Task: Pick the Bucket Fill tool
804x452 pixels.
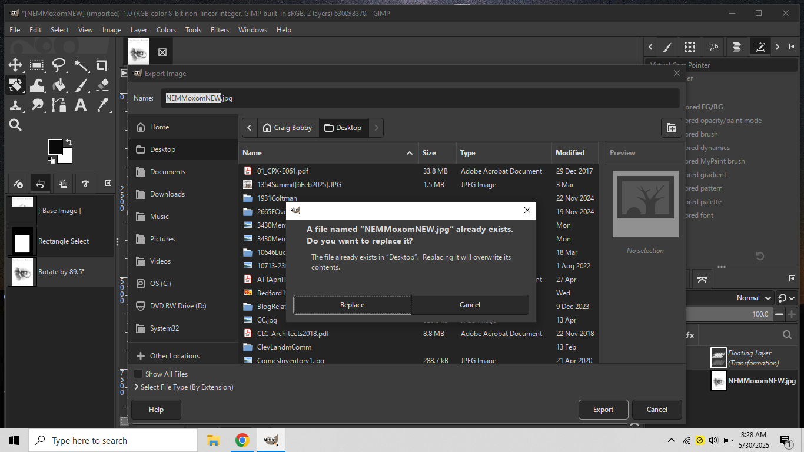Action: coord(59,85)
